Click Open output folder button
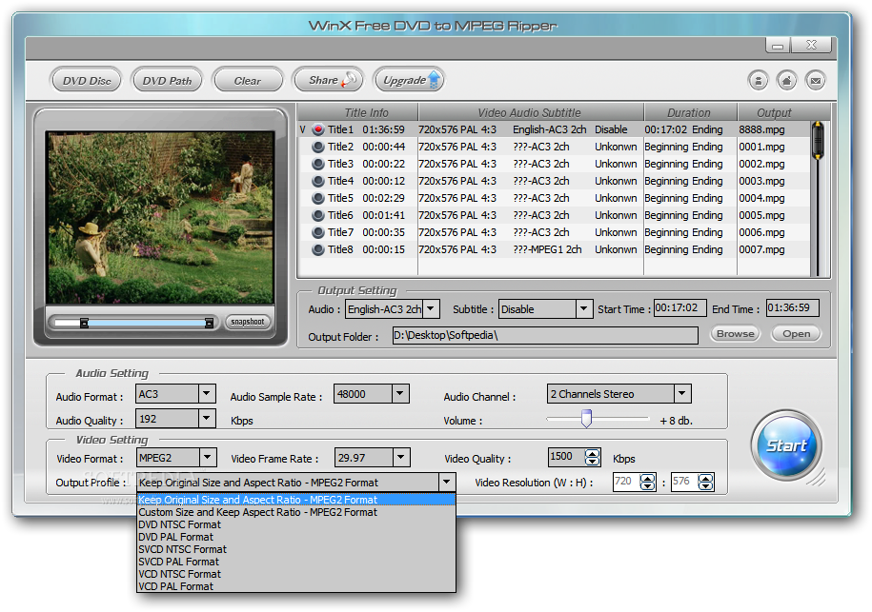The image size is (872, 612). (797, 334)
